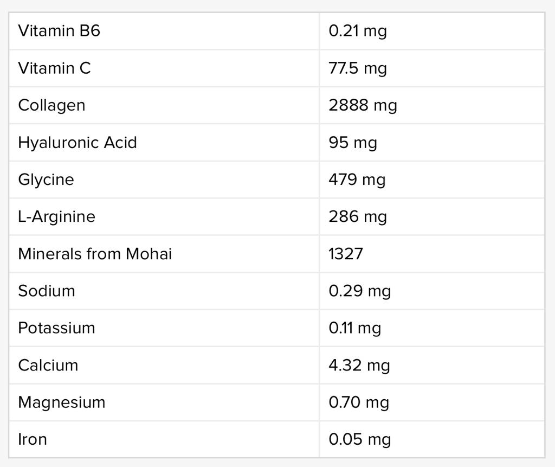Click the Sodium row label

[47, 291]
